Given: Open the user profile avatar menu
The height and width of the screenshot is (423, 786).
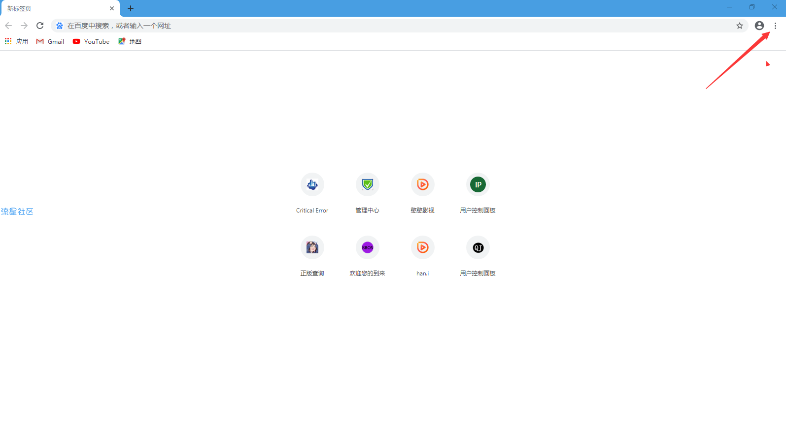Looking at the screenshot, I should 759,26.
